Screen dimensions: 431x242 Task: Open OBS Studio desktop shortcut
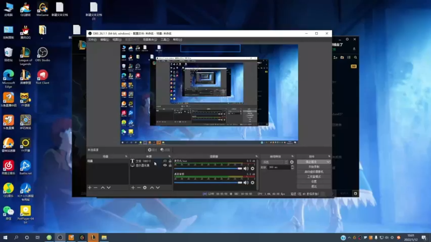[x=42, y=53]
